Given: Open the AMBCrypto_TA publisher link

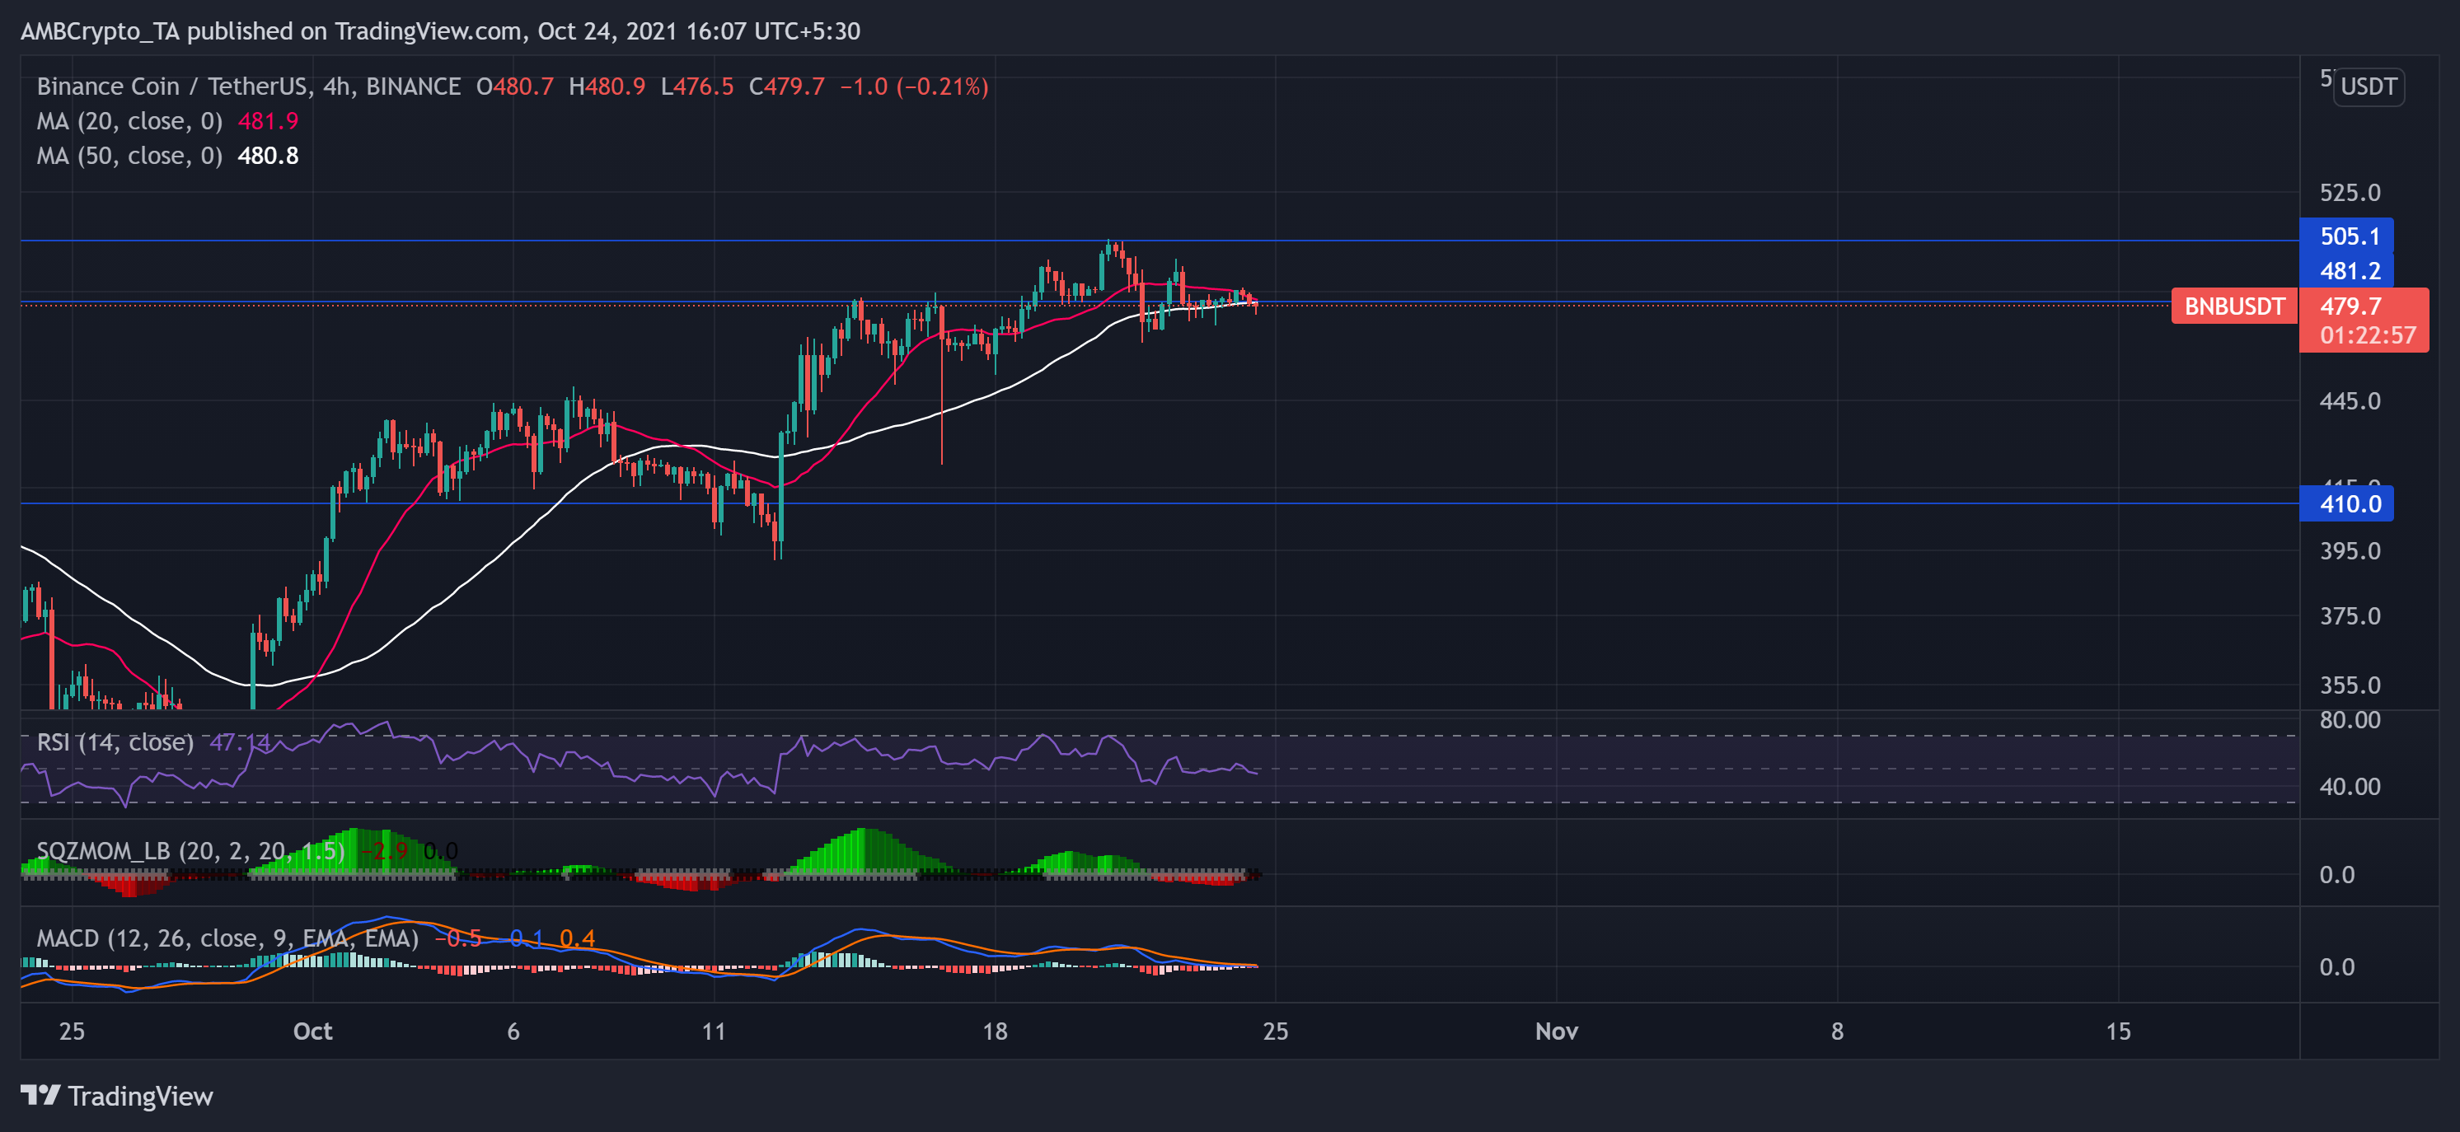Looking at the screenshot, I should click(96, 30).
